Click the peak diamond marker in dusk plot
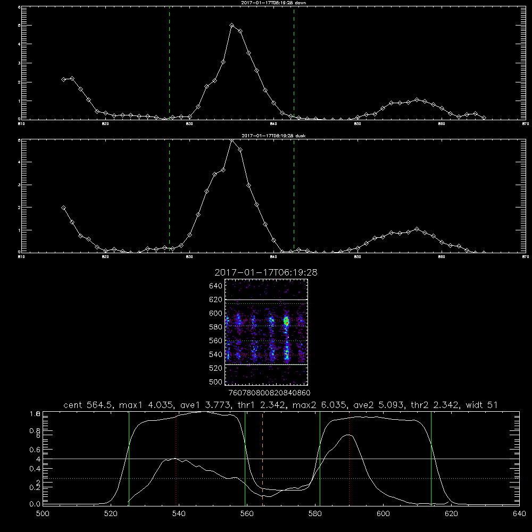Viewport: 532px width, 532px height. tap(232, 140)
